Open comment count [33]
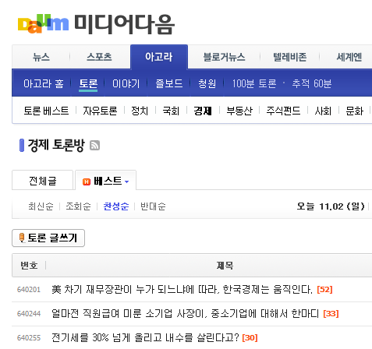 coord(331,314)
